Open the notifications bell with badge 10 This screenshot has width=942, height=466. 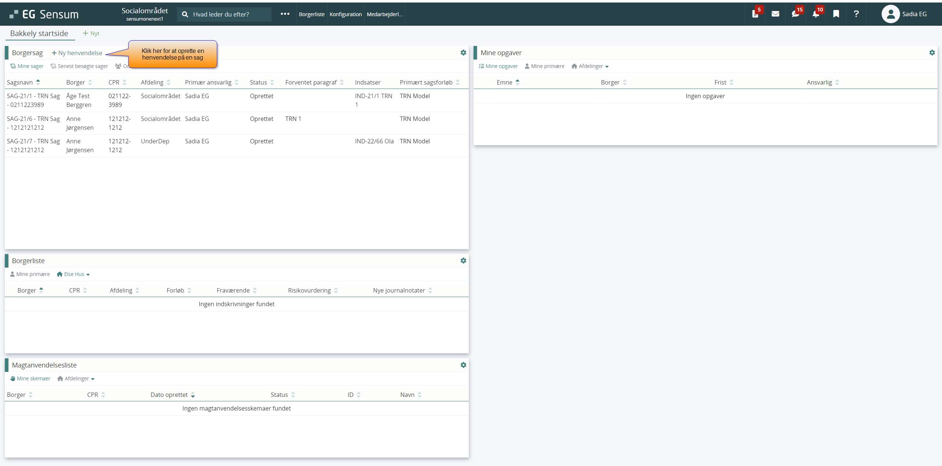pyautogui.click(x=816, y=14)
